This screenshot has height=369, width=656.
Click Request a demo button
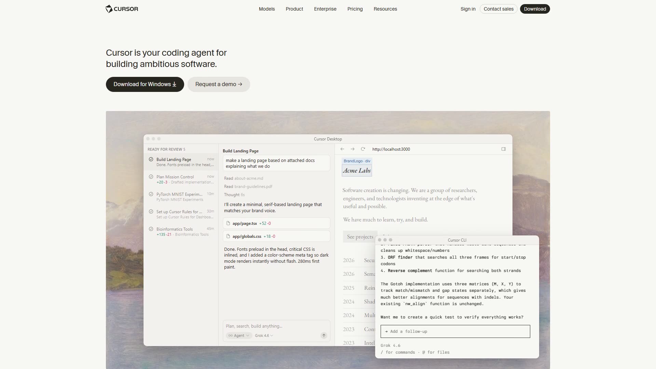[x=219, y=84]
